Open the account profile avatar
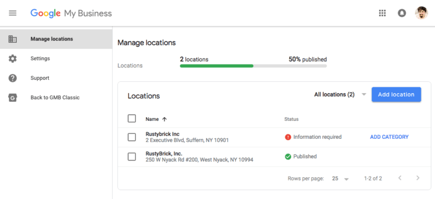435x199 pixels. coord(421,13)
